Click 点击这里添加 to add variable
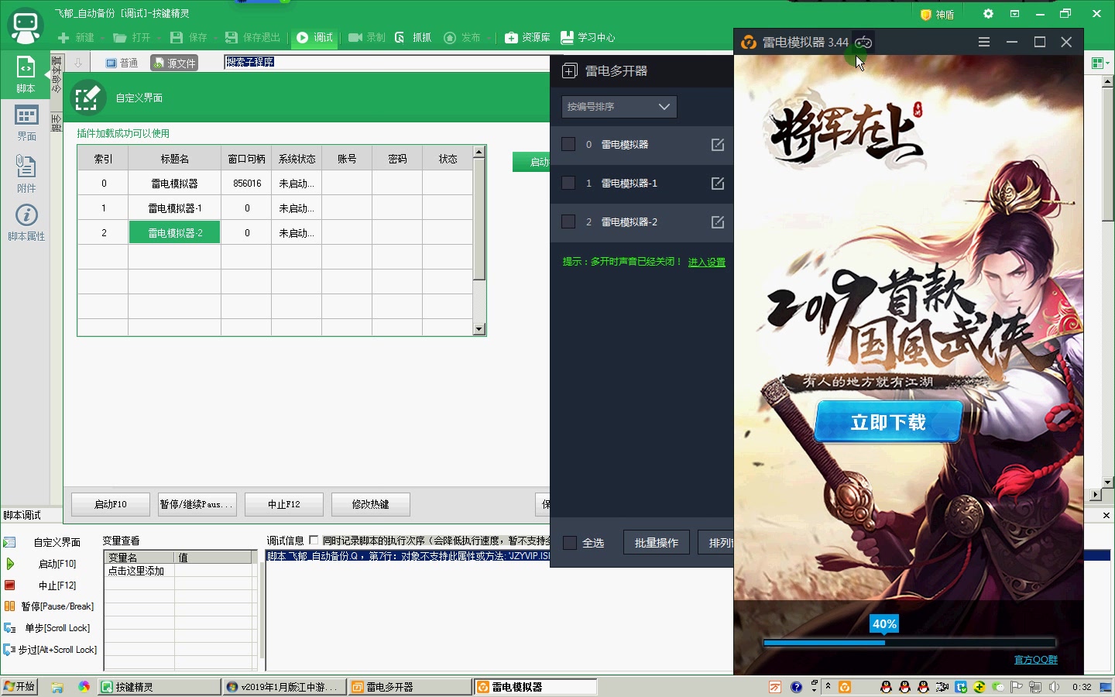The image size is (1115, 697). point(136,571)
